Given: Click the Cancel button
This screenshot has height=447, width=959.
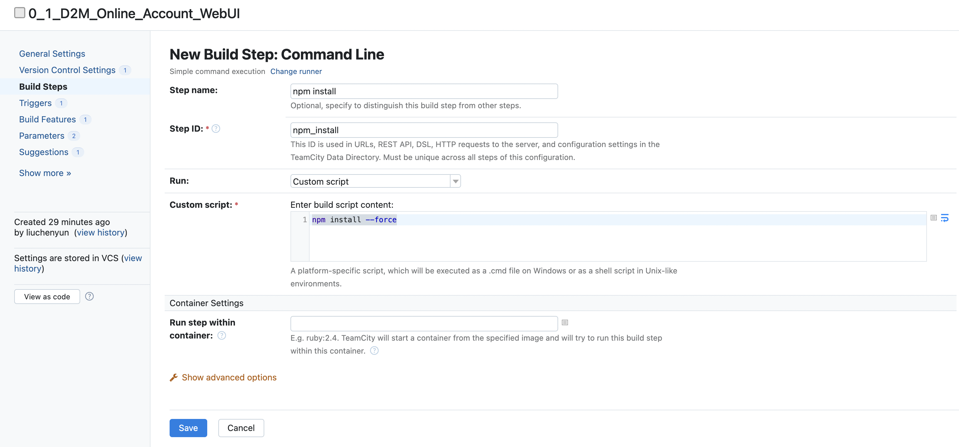Looking at the screenshot, I should 241,428.
